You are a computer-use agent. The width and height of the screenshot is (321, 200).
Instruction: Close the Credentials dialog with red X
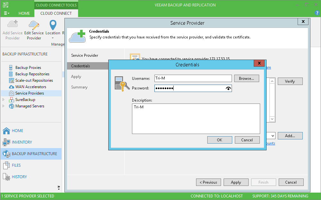(x=259, y=63)
